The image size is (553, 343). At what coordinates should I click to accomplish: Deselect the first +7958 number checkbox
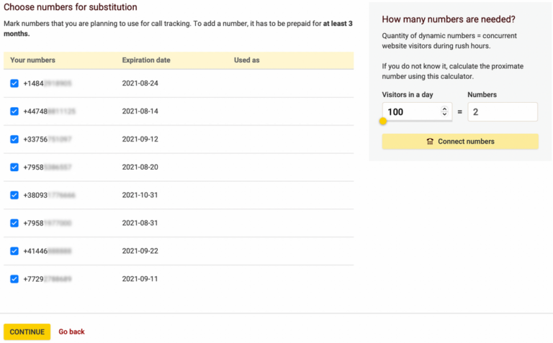coord(14,167)
